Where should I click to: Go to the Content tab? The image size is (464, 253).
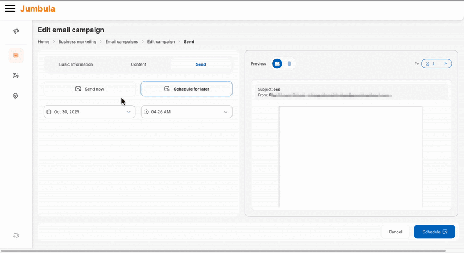(138, 64)
